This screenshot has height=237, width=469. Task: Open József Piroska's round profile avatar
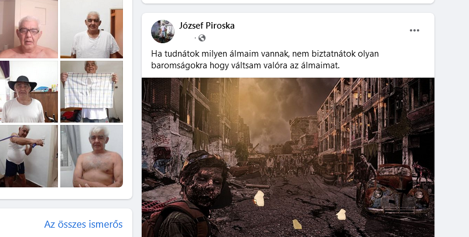pyautogui.click(x=163, y=32)
